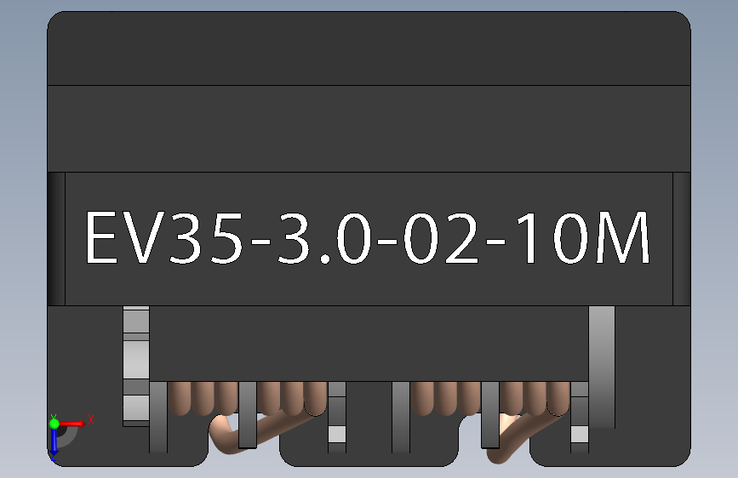This screenshot has width=738, height=478.
Task: Select the second core band below top
Action: (x=369, y=129)
